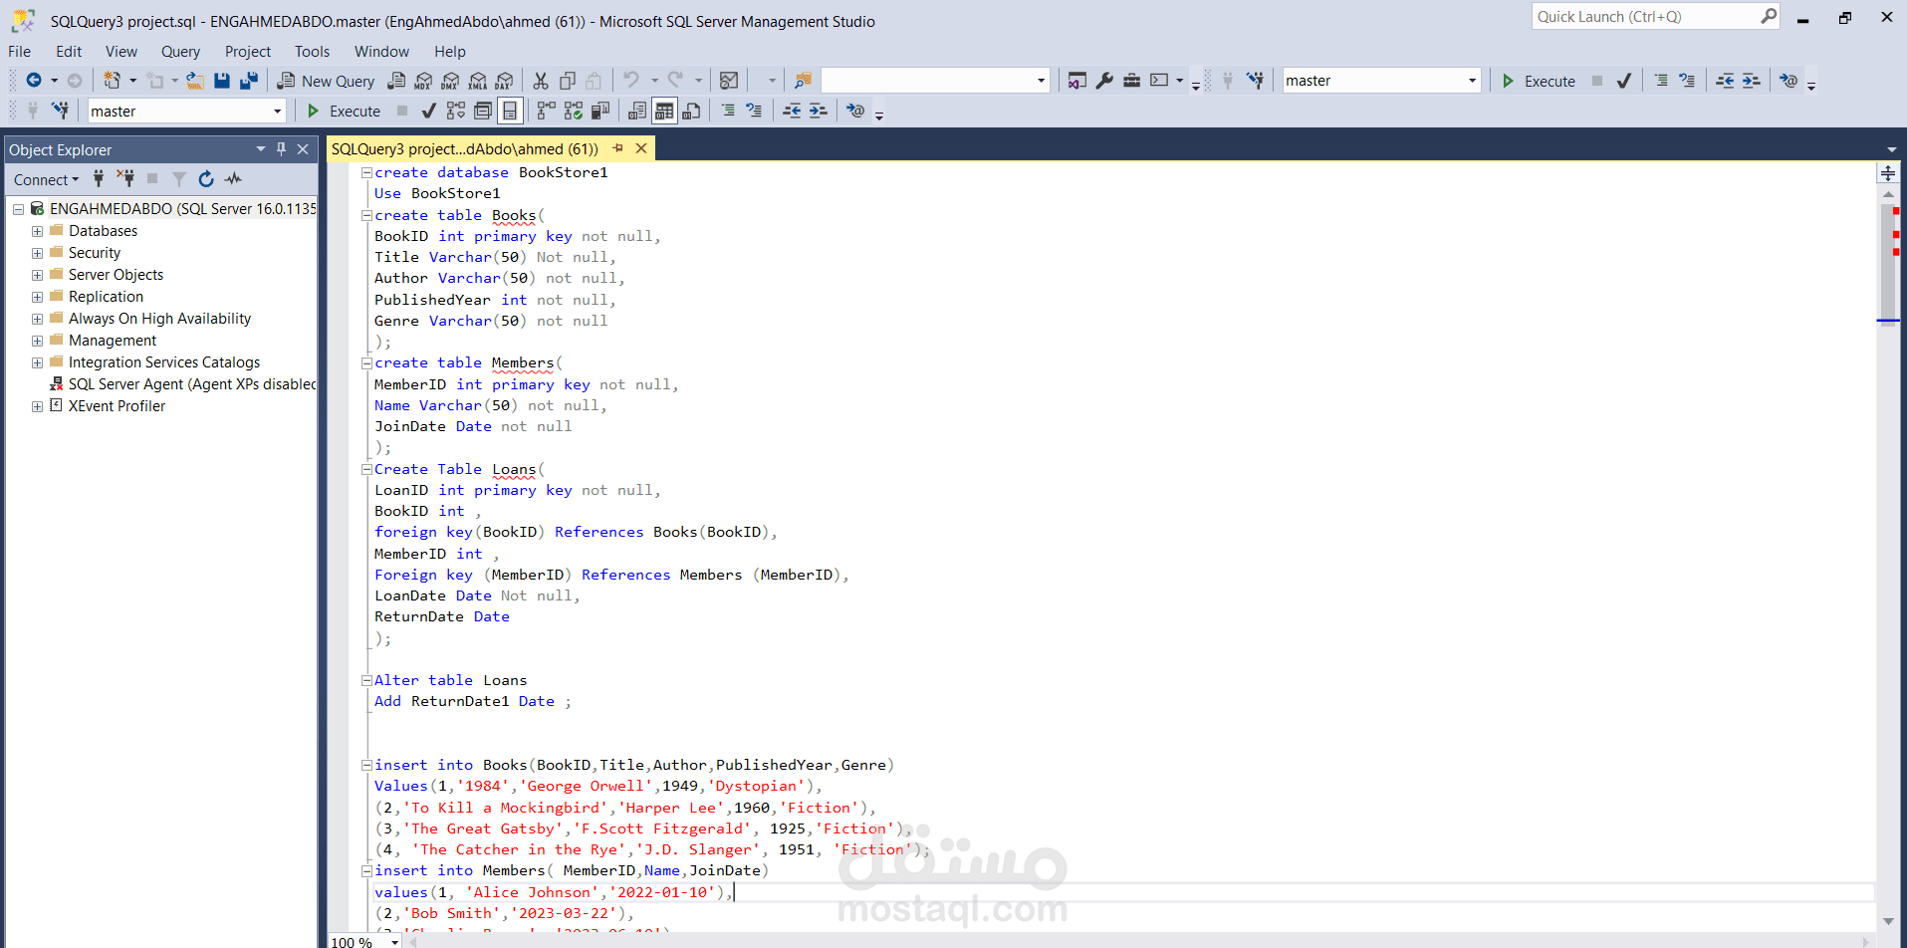The image size is (1907, 948).
Task: Start an MDX query
Action: click(423, 81)
